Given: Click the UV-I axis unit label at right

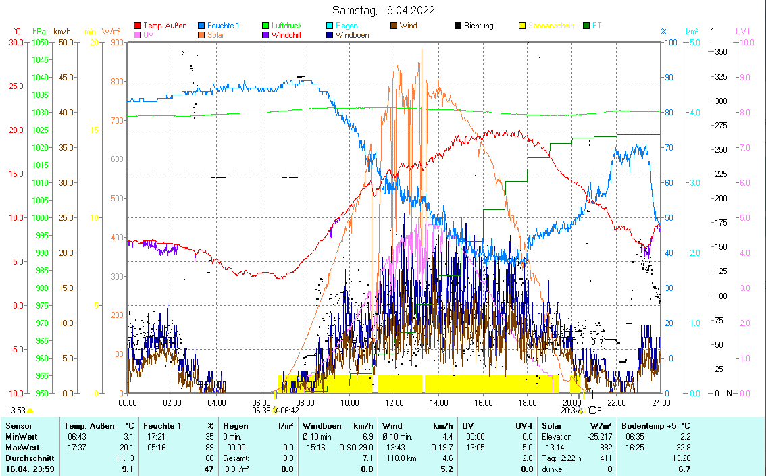Looking at the screenshot, I should tap(743, 32).
